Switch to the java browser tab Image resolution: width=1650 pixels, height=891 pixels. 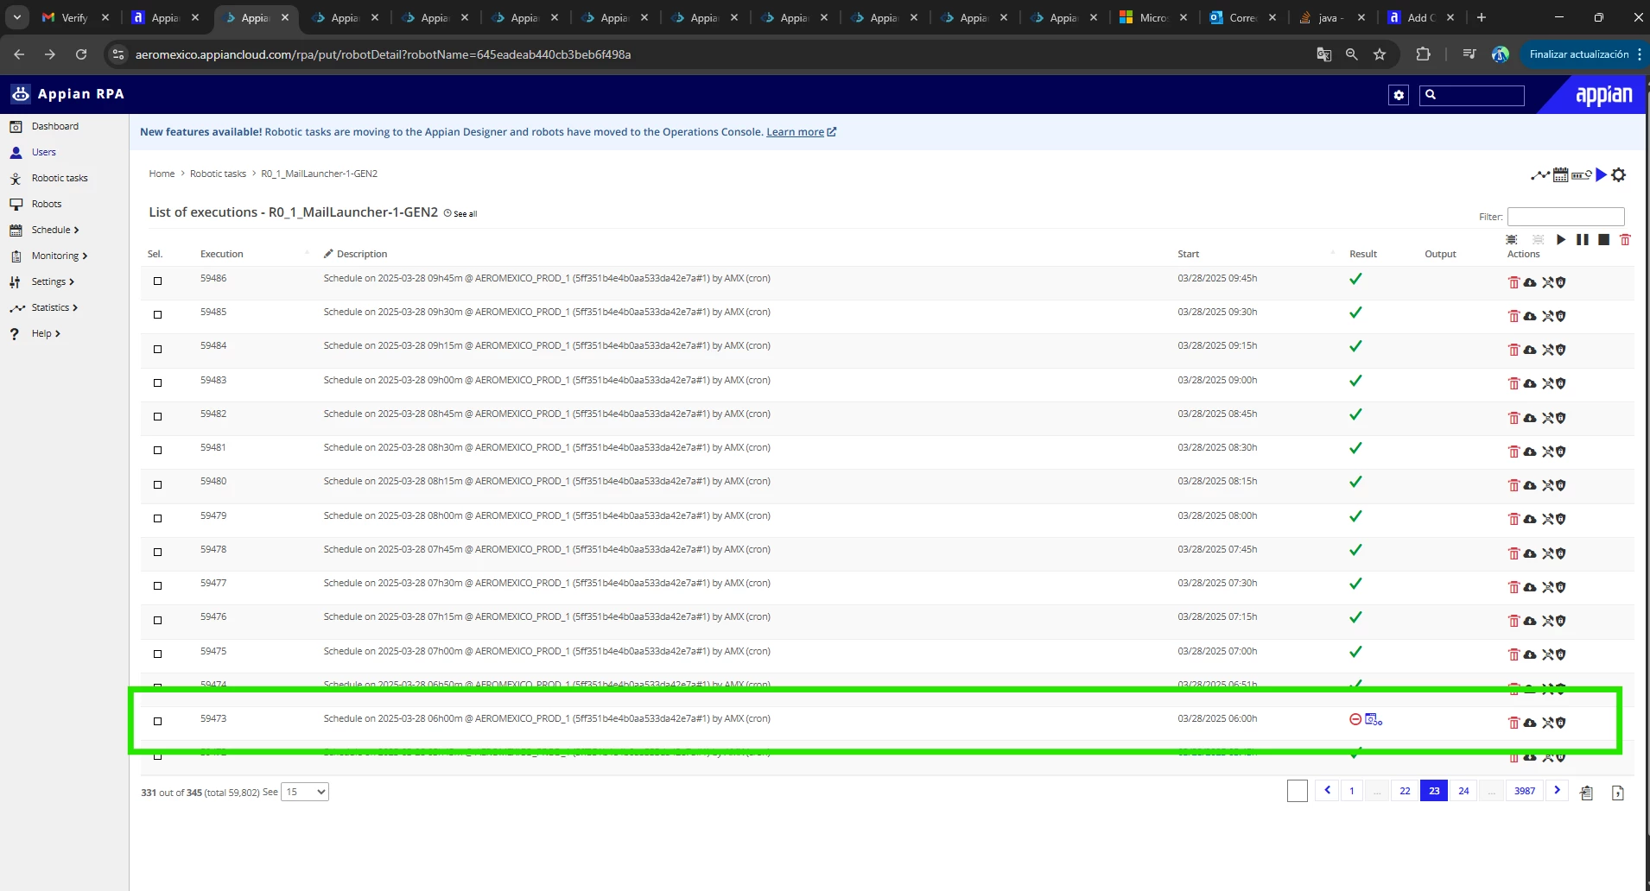point(1331,17)
